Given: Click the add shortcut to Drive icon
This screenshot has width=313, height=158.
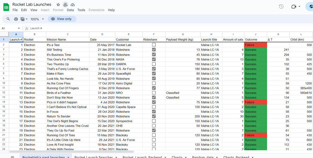Looking at the screenshot, I should click(65, 5).
